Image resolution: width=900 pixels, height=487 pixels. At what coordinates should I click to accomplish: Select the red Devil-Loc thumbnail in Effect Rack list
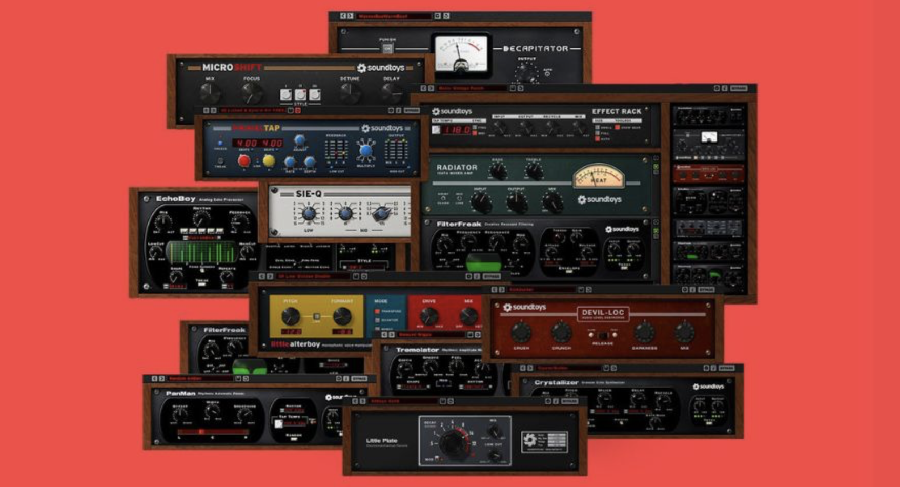709,174
